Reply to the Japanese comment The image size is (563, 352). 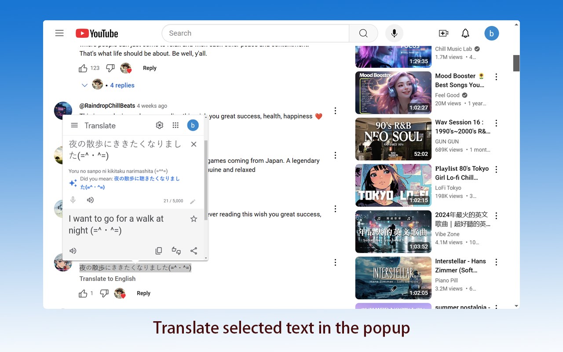point(143,293)
